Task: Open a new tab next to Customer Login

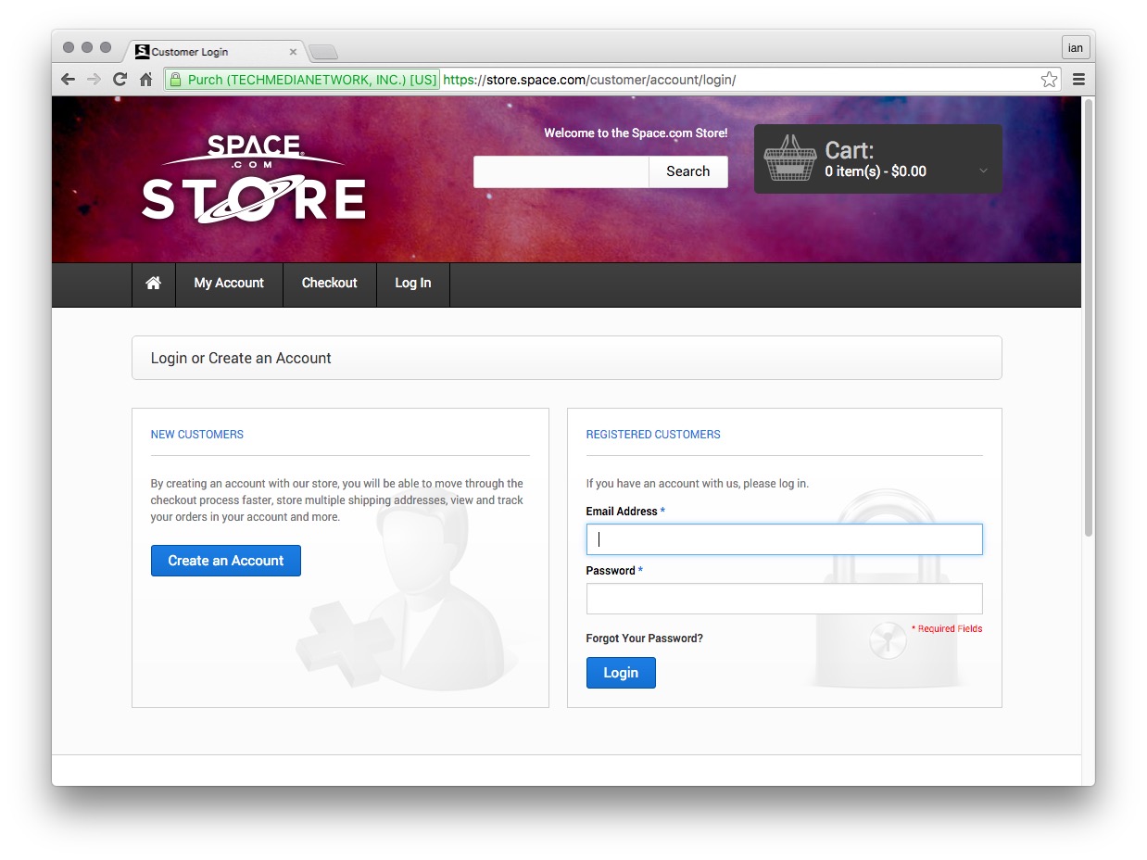Action: (323, 52)
